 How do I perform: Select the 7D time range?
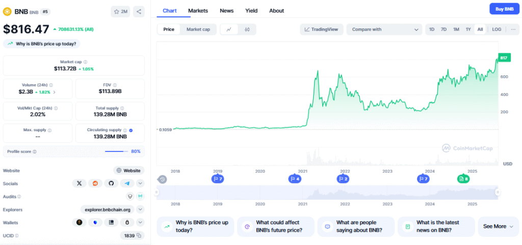point(443,29)
